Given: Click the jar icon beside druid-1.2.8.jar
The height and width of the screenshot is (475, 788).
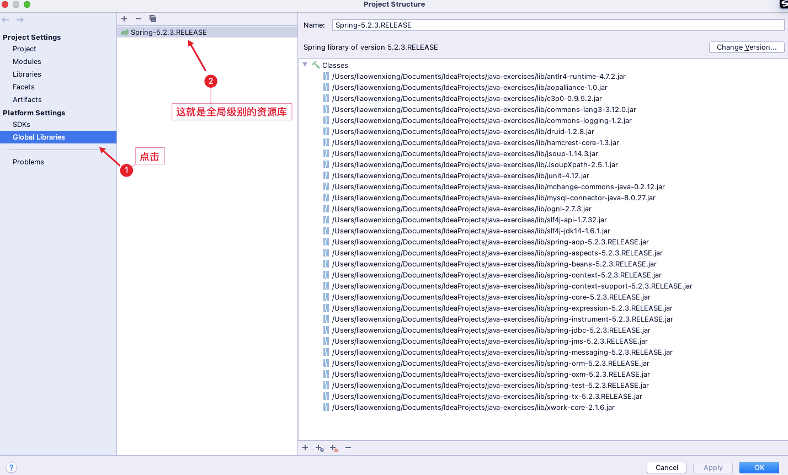Looking at the screenshot, I should 326,132.
